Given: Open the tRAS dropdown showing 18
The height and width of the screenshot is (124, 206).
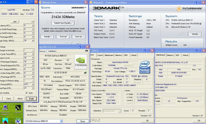Looking at the screenshot, I should click(x=33, y=41).
